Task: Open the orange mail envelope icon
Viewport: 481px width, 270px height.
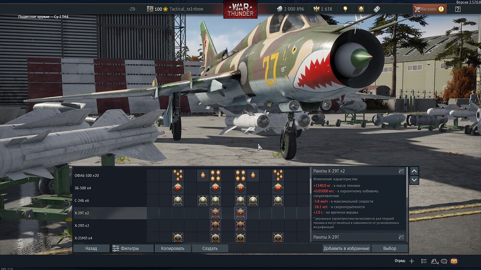Action: [454, 261]
